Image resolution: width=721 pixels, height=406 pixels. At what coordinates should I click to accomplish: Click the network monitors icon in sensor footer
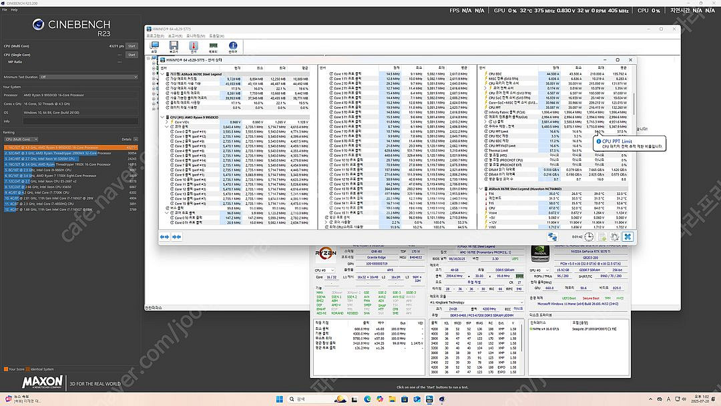pos(552,237)
